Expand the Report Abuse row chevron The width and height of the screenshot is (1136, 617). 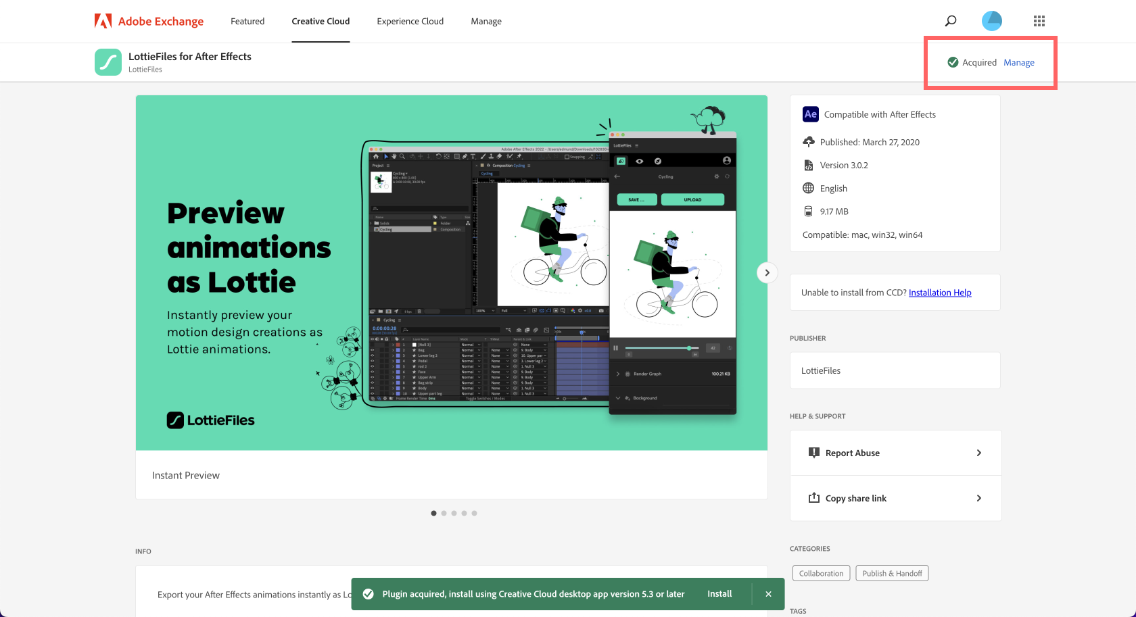click(979, 453)
